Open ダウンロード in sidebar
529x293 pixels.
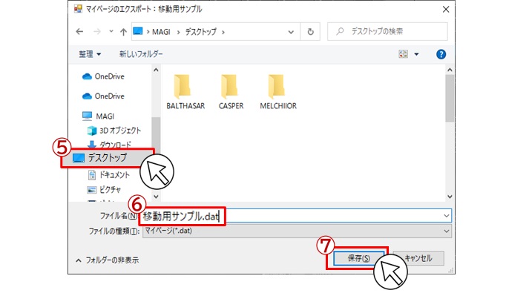pos(109,145)
